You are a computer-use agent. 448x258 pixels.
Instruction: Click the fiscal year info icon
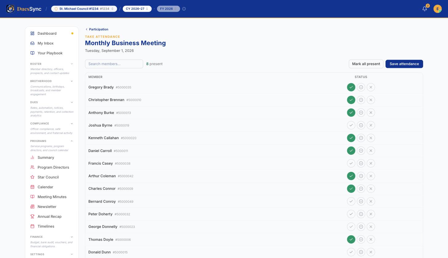tap(184, 9)
